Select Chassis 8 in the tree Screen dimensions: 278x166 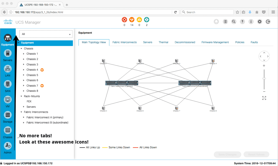pyautogui.click(x=32, y=91)
